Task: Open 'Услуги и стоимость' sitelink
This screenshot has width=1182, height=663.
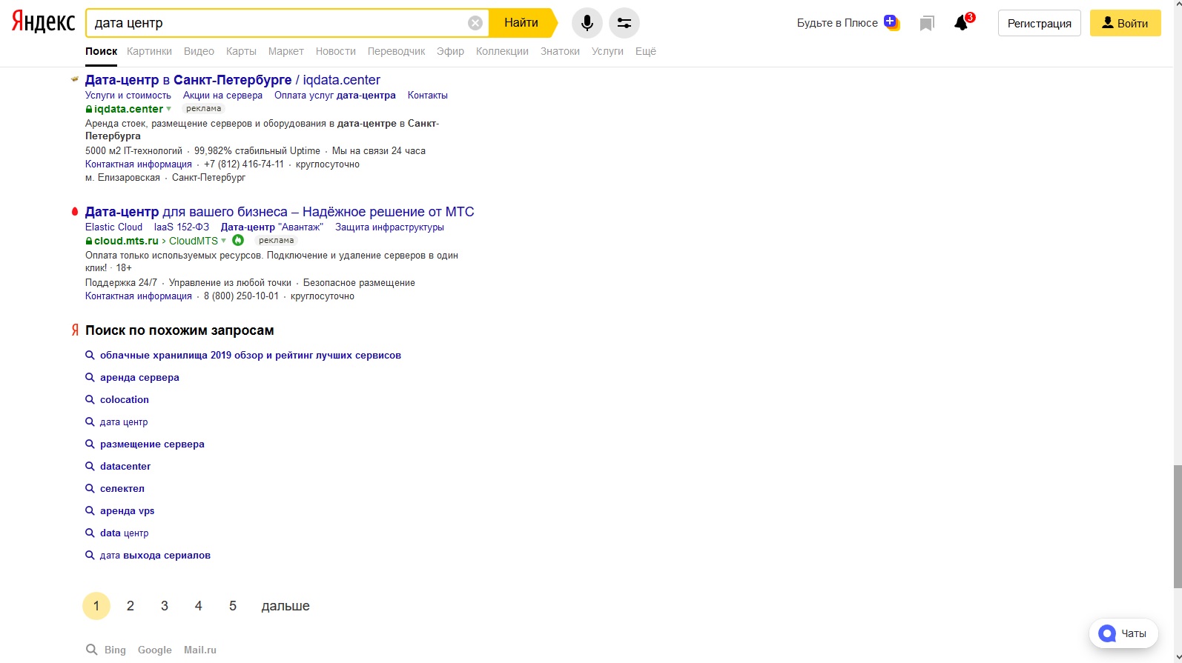Action: point(128,96)
